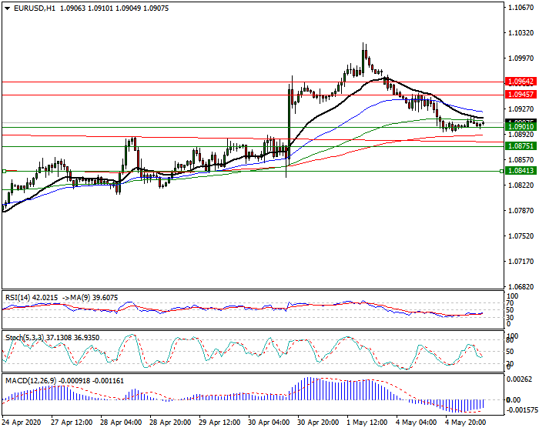Click the 30 Apr 04:00 time label
The width and height of the screenshot is (539, 431).
(269, 422)
